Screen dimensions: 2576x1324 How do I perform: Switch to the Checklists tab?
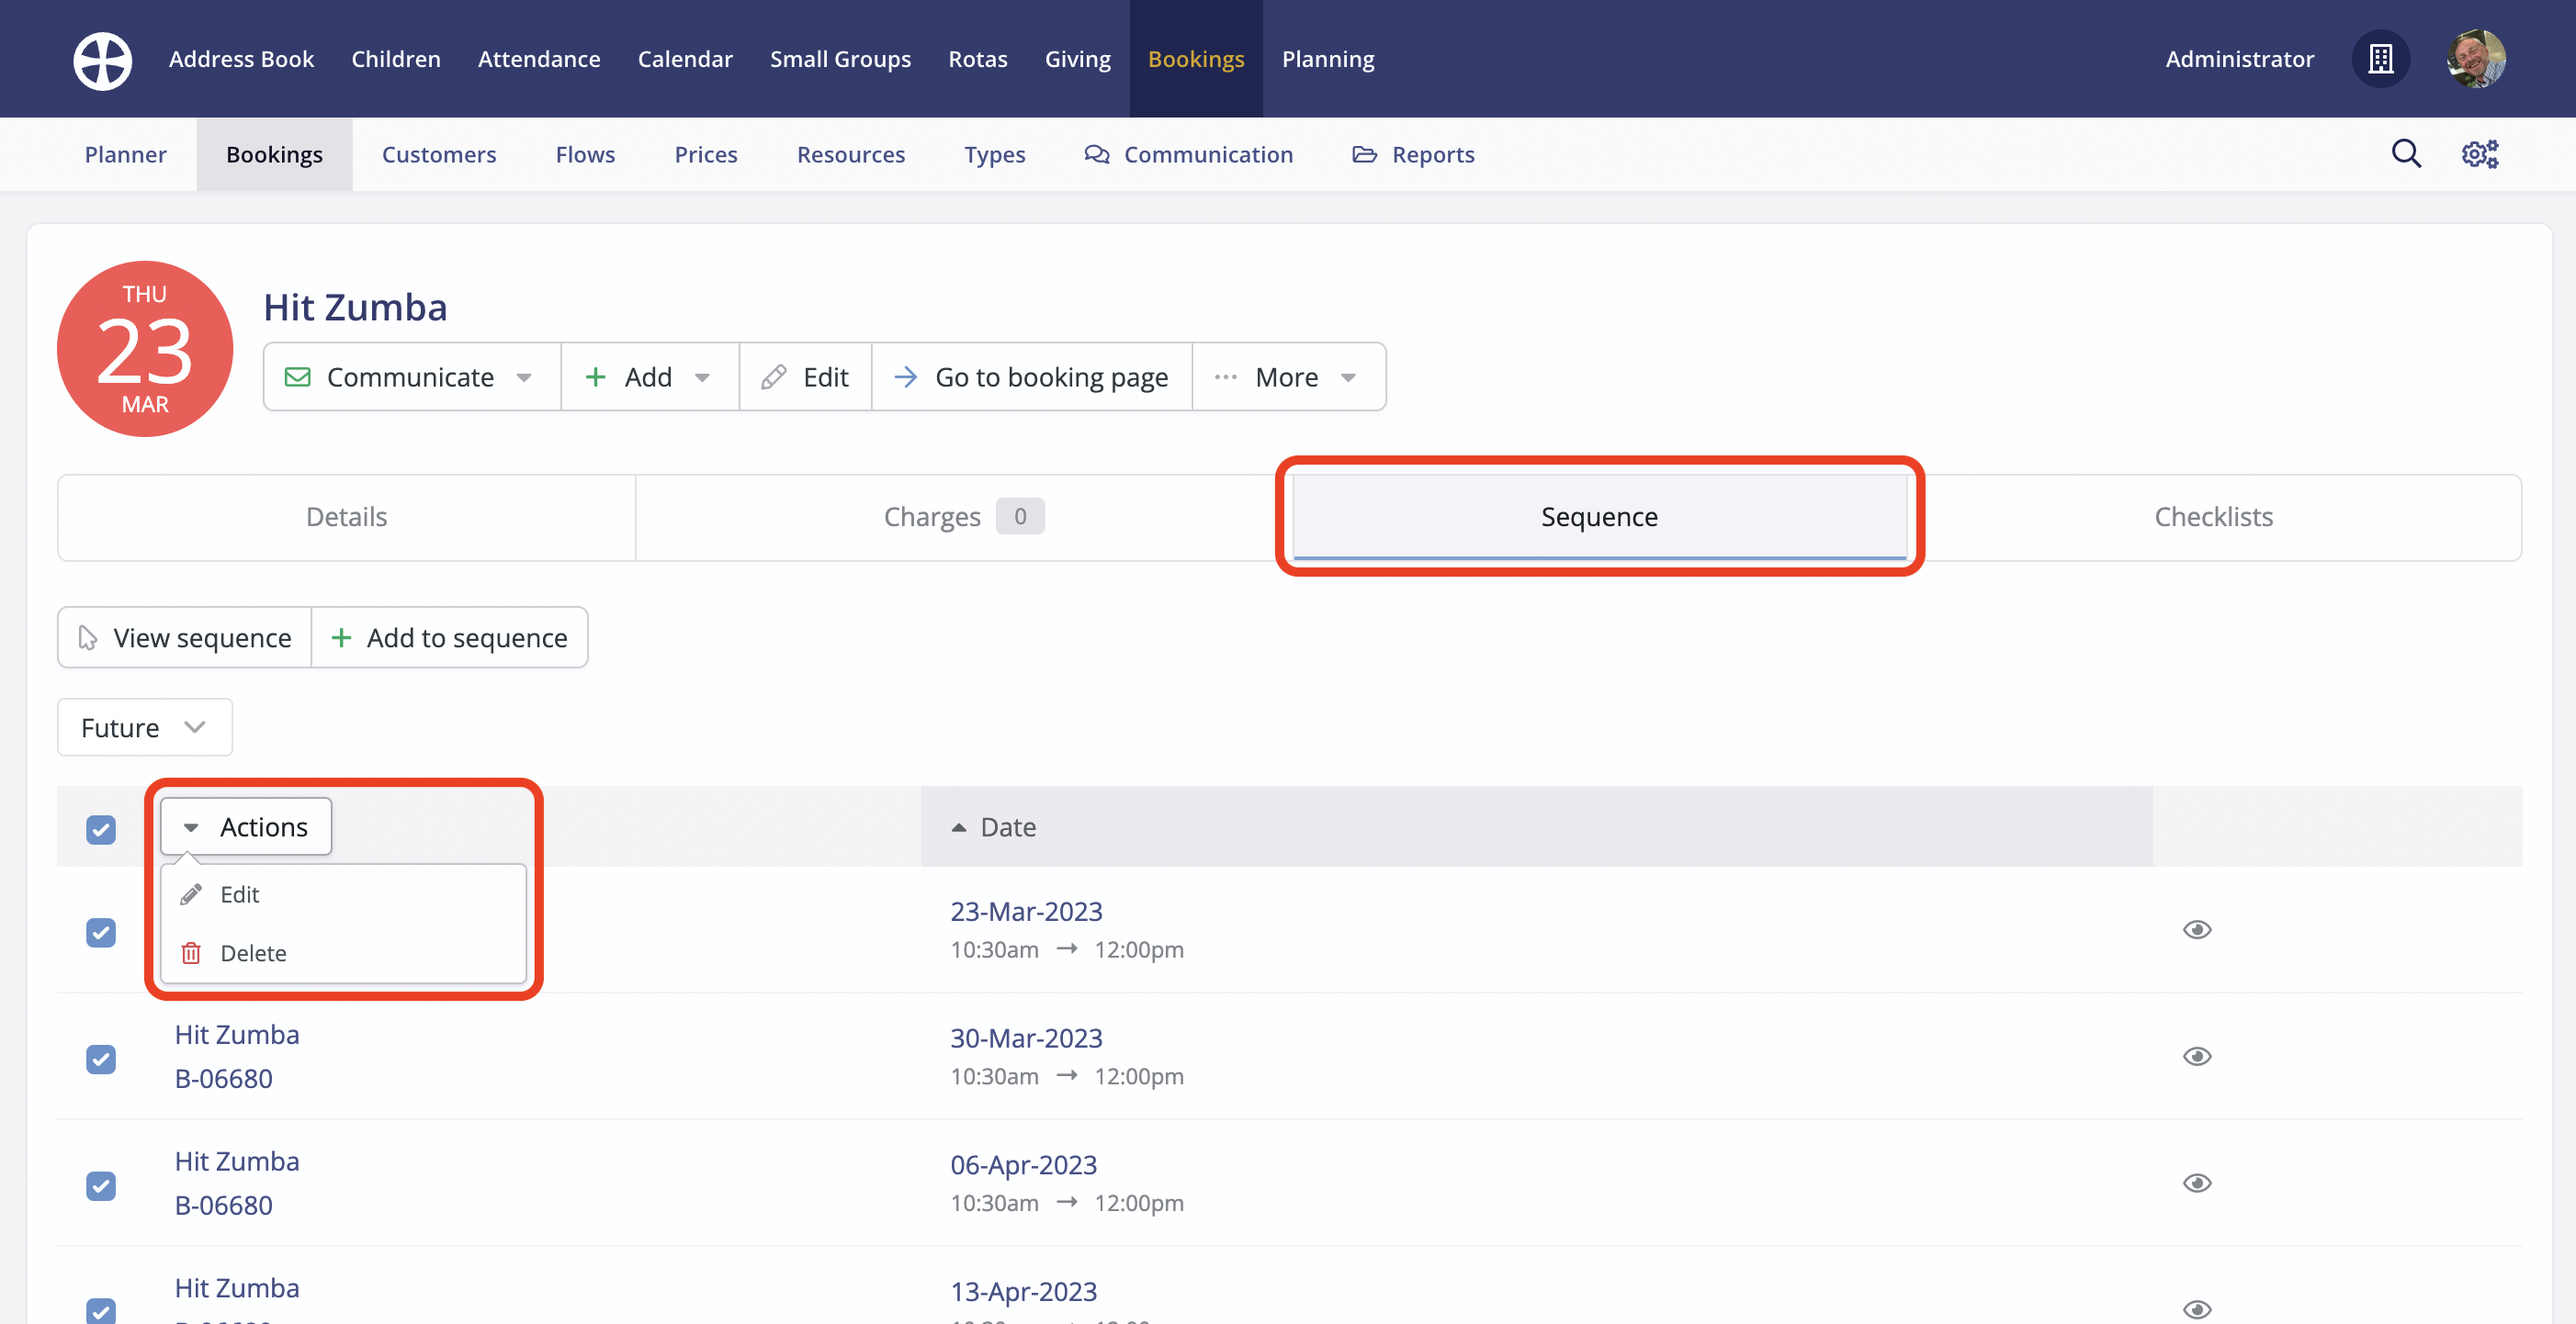pos(2213,517)
